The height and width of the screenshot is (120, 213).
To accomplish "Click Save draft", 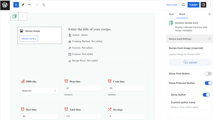I will coord(172,5).
